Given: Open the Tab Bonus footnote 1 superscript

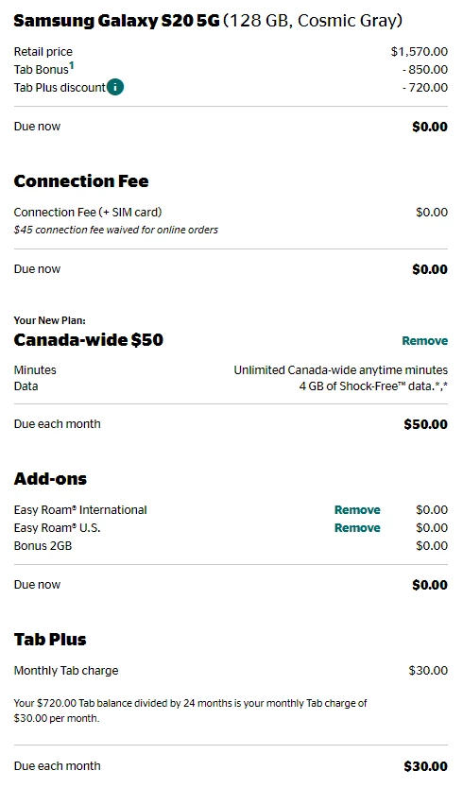Looking at the screenshot, I should (72, 65).
